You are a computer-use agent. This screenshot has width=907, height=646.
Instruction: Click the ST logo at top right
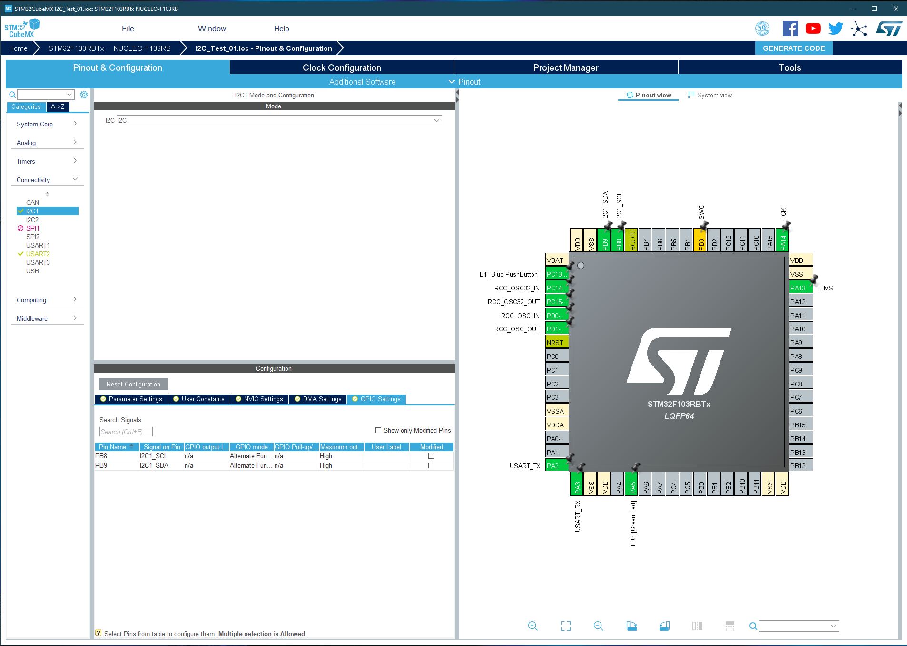[x=889, y=29]
